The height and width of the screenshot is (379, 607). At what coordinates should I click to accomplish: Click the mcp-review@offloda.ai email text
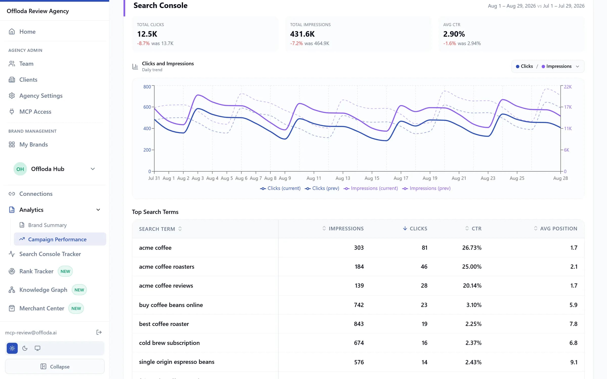pyautogui.click(x=31, y=333)
